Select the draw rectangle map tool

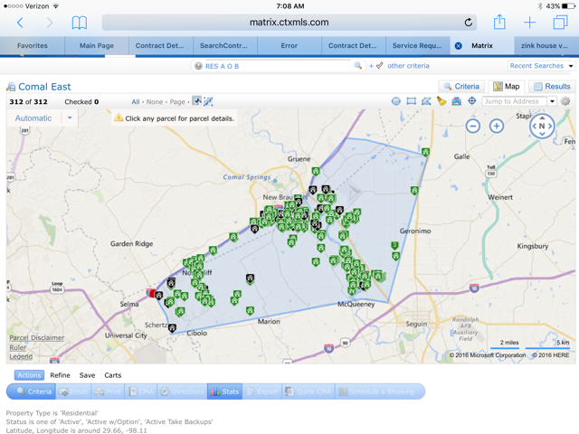(x=411, y=101)
